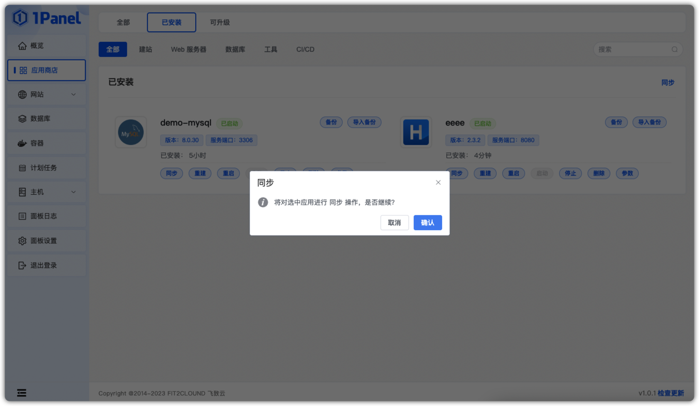Confirm the sync with 确认 button
This screenshot has width=699, height=406.
click(427, 223)
